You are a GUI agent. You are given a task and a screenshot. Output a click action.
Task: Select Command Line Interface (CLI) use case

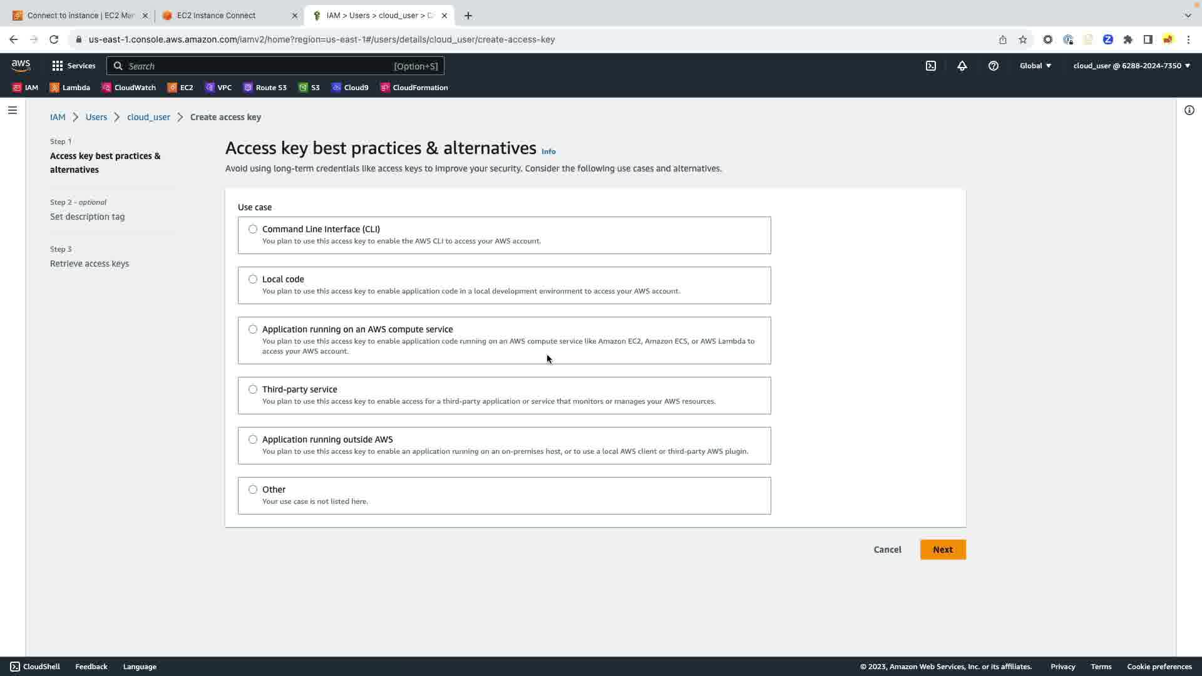tap(253, 229)
